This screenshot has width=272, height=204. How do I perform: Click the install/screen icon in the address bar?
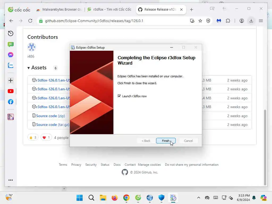192,21
